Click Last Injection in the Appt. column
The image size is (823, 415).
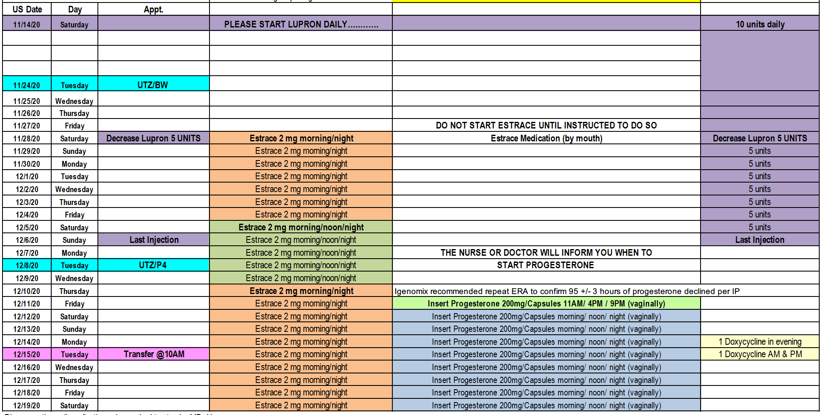pos(153,240)
